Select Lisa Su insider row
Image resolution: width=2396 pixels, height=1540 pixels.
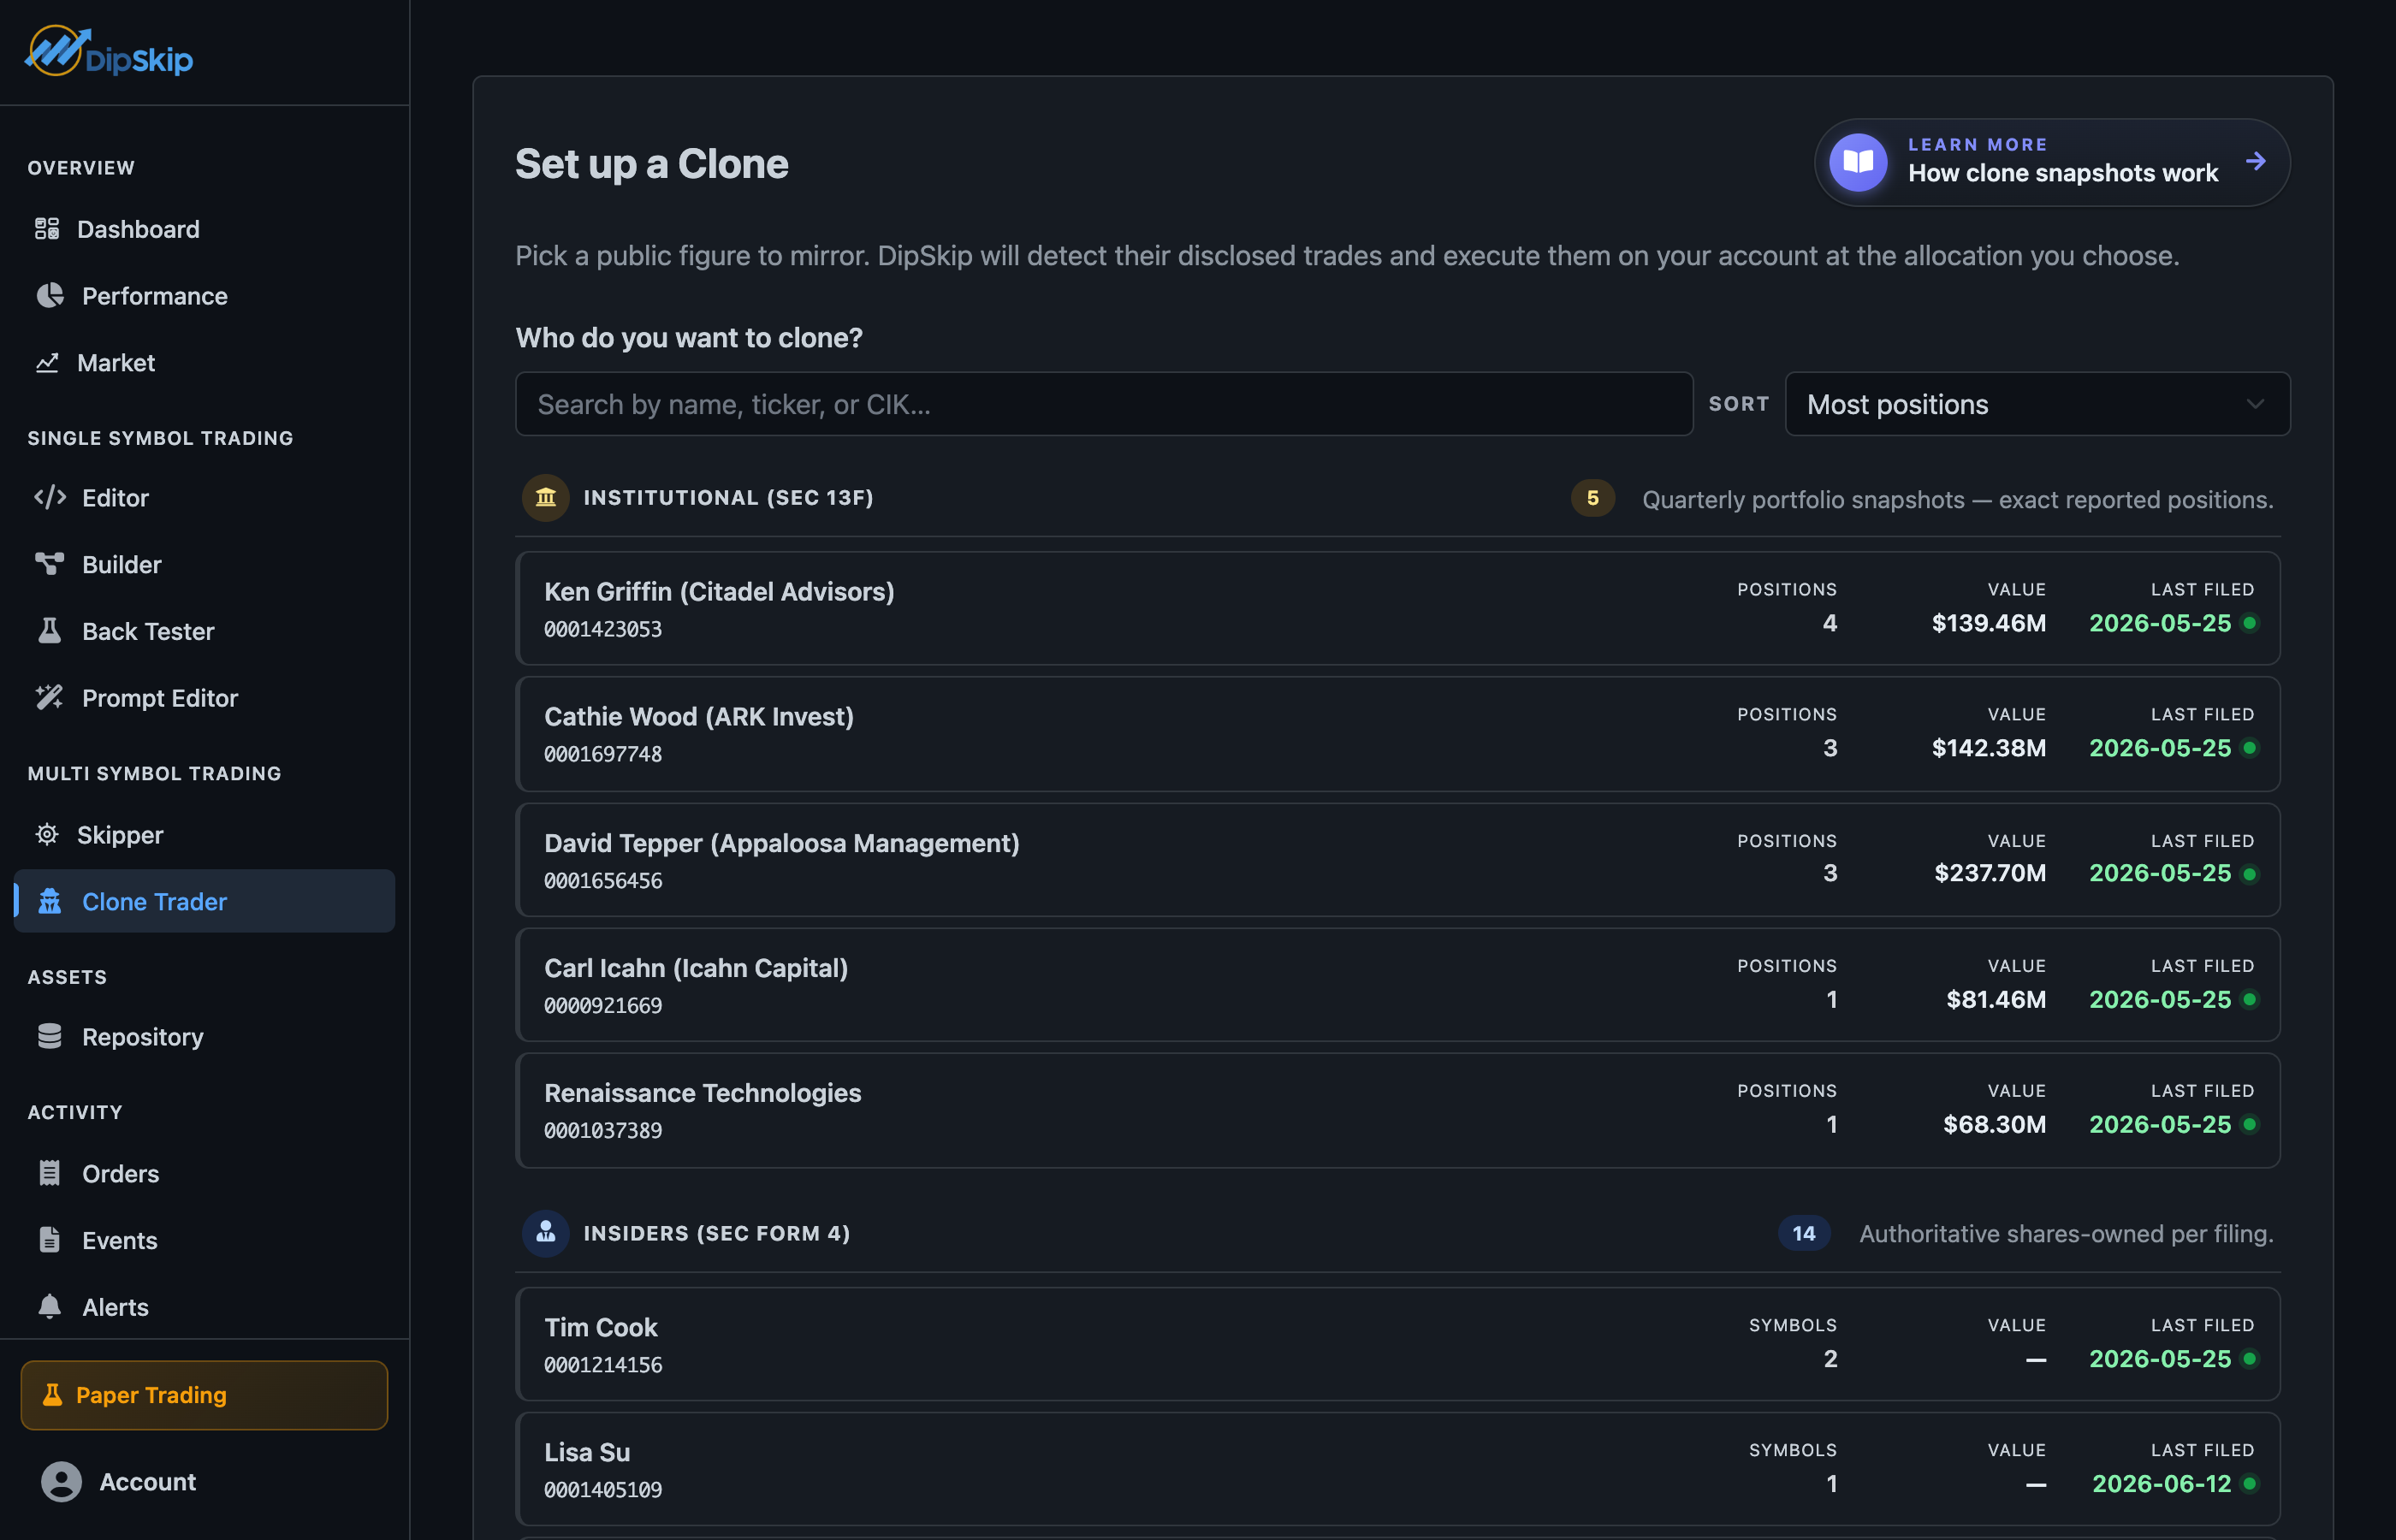click(1397, 1469)
